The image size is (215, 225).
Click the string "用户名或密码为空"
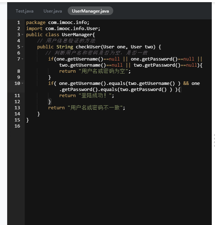(x=103, y=71)
